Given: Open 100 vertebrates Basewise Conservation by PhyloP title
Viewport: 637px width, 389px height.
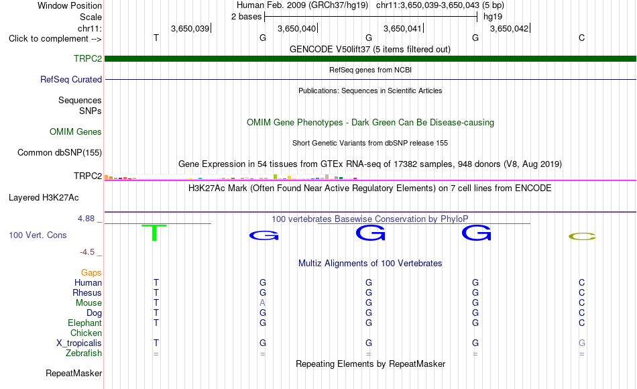Looking at the screenshot, I should [x=370, y=219].
